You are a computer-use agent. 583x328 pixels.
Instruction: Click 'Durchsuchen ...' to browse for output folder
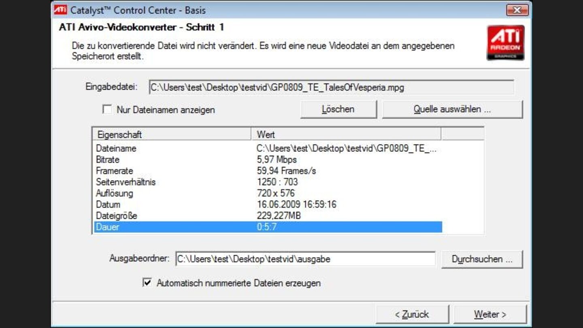[x=482, y=259]
